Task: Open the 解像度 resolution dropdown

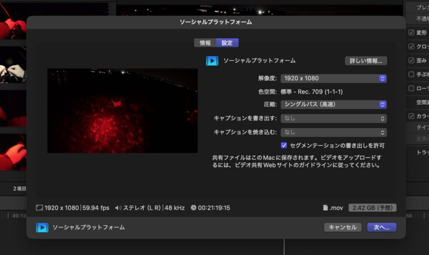Action: point(333,78)
